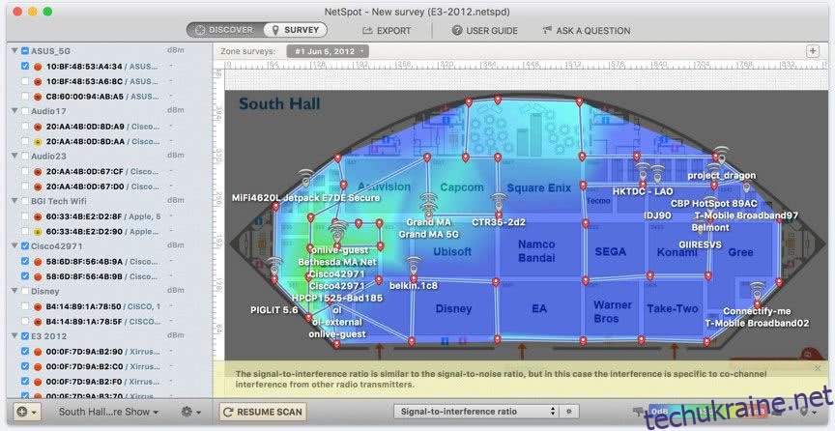
Task: Click the access point icon above PIGLIT 5.6
Action: [x=274, y=266]
